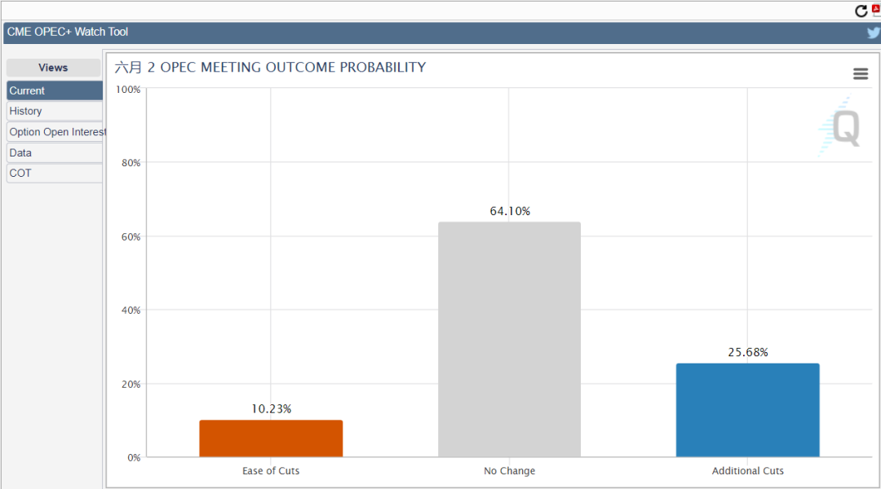881x489 pixels.
Task: Show the COT view
Action: (x=55, y=173)
